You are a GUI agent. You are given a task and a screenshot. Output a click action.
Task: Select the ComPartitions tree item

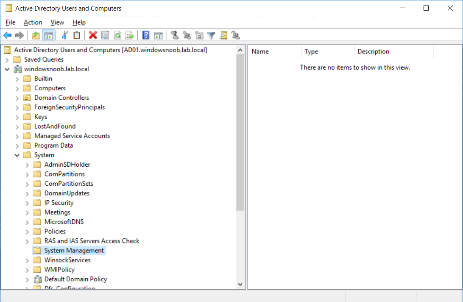(x=64, y=174)
